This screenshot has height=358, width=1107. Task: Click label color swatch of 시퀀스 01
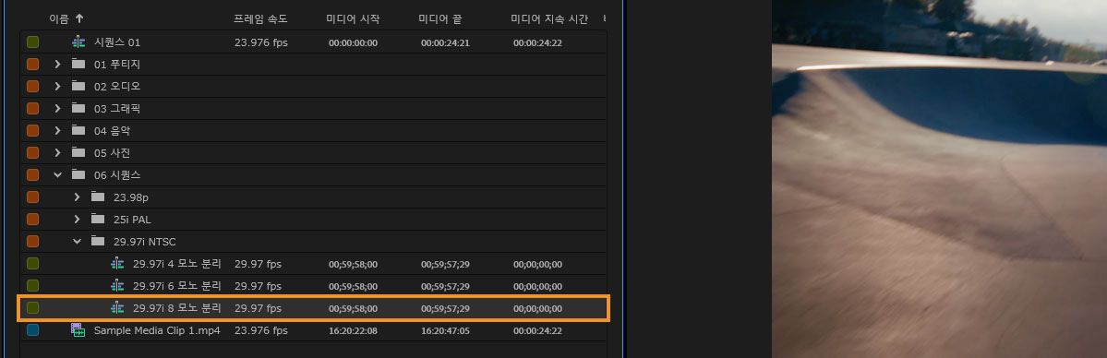32,42
